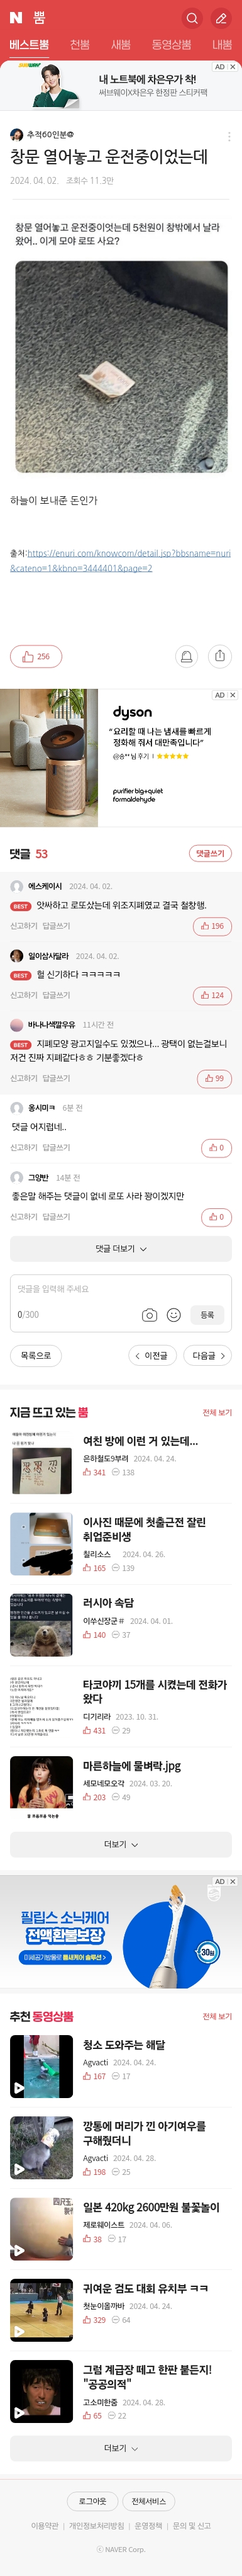
Task: Open the post's three-dot more menu
Action: tap(229, 136)
